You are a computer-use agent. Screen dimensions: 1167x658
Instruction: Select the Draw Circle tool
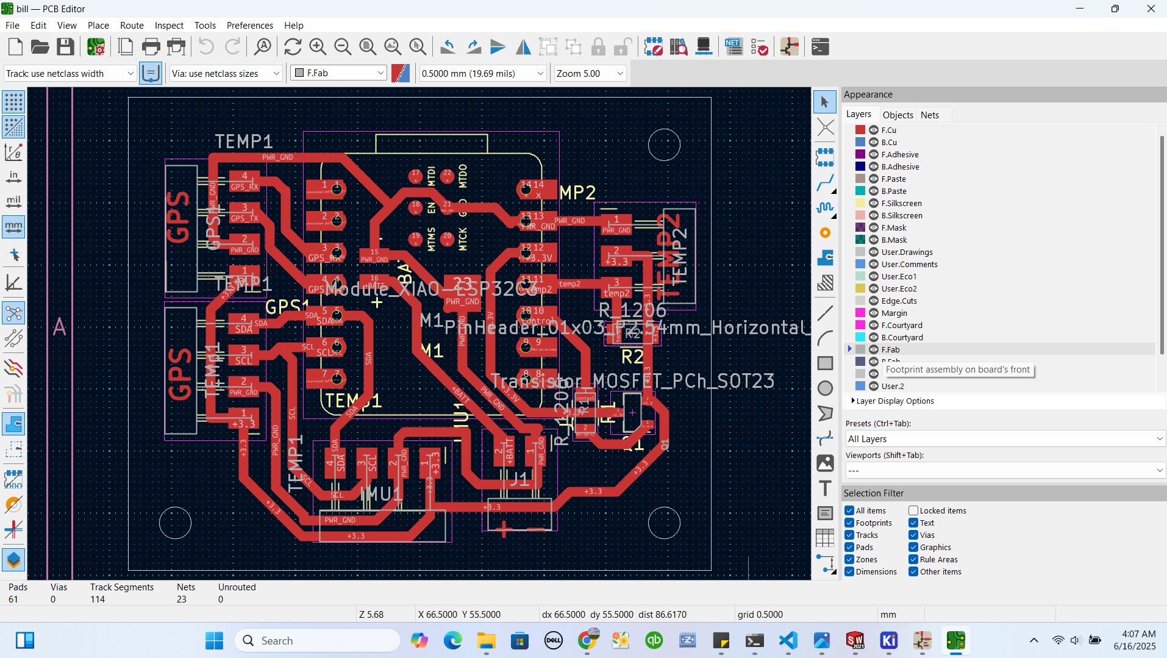[825, 388]
